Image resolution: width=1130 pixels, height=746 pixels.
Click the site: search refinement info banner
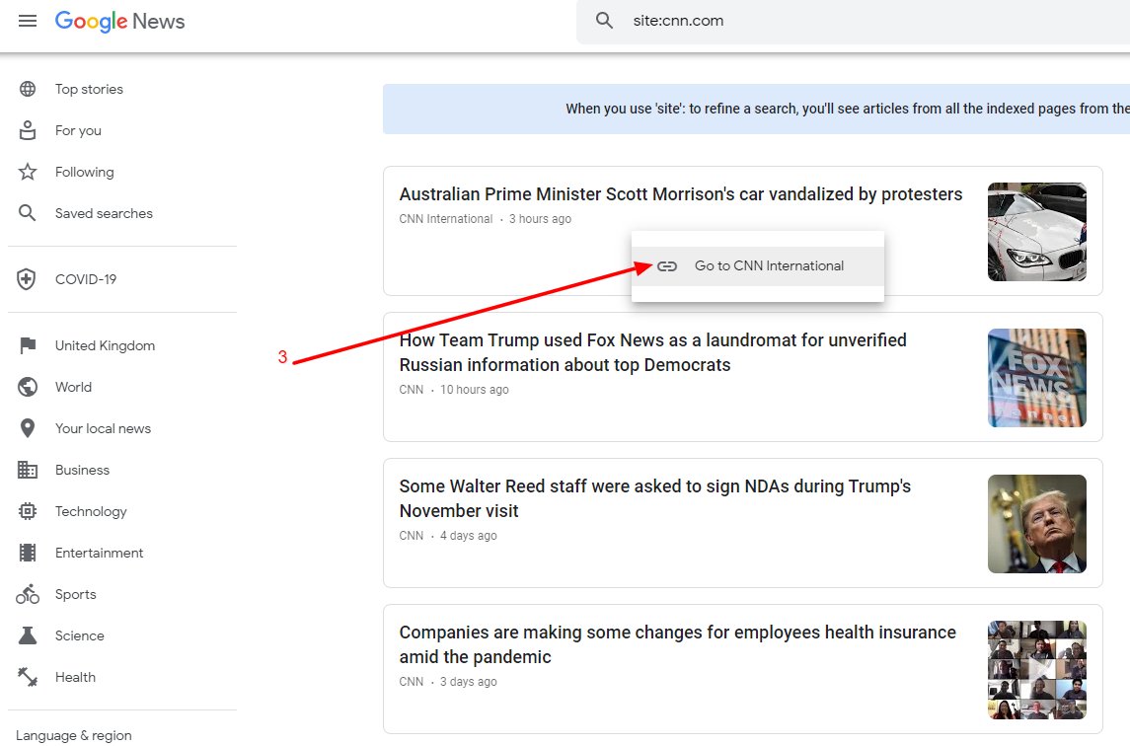pos(756,109)
